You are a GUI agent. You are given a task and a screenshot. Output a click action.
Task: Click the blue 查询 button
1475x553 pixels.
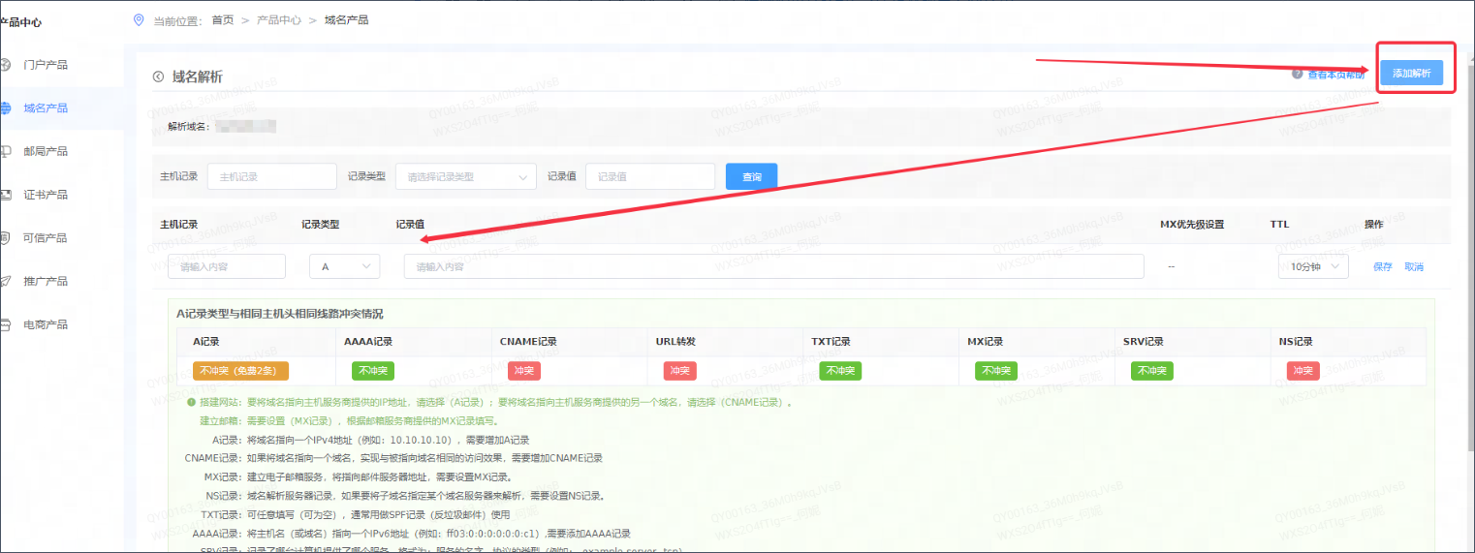click(751, 177)
